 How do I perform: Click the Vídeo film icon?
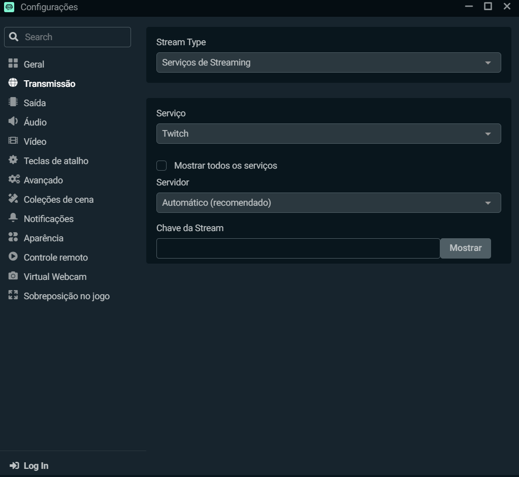coord(13,141)
